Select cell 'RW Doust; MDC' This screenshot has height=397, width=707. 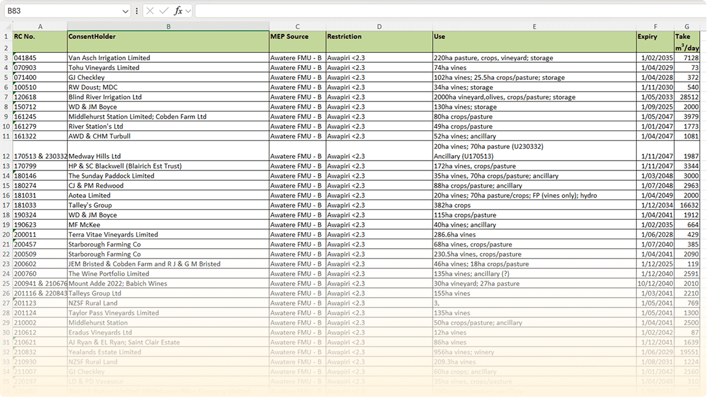click(168, 87)
